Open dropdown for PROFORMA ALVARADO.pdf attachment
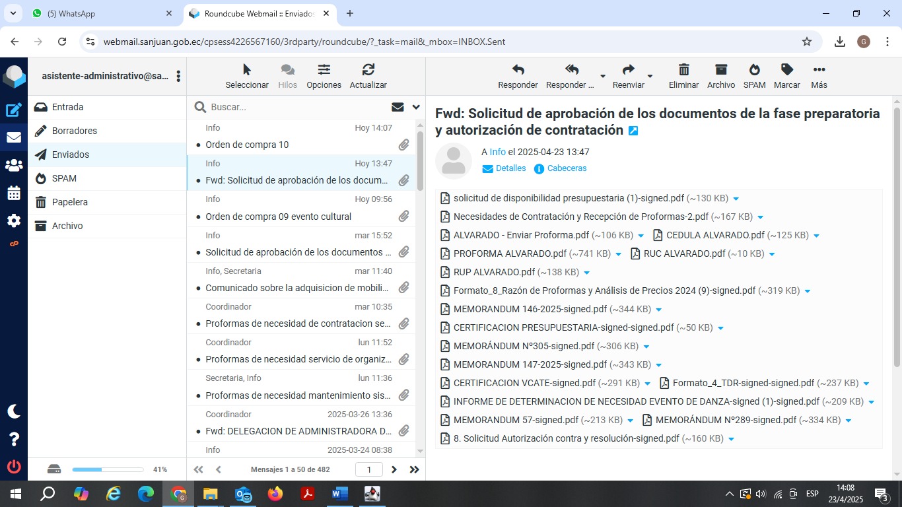Image resolution: width=902 pixels, height=507 pixels. pos(618,254)
